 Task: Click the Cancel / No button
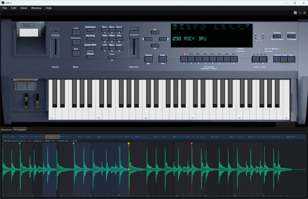pyautogui.click(x=149, y=59)
